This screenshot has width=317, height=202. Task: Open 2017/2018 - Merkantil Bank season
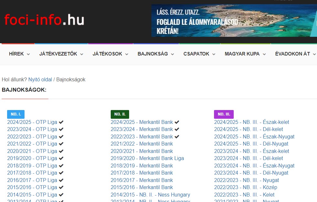point(142,173)
